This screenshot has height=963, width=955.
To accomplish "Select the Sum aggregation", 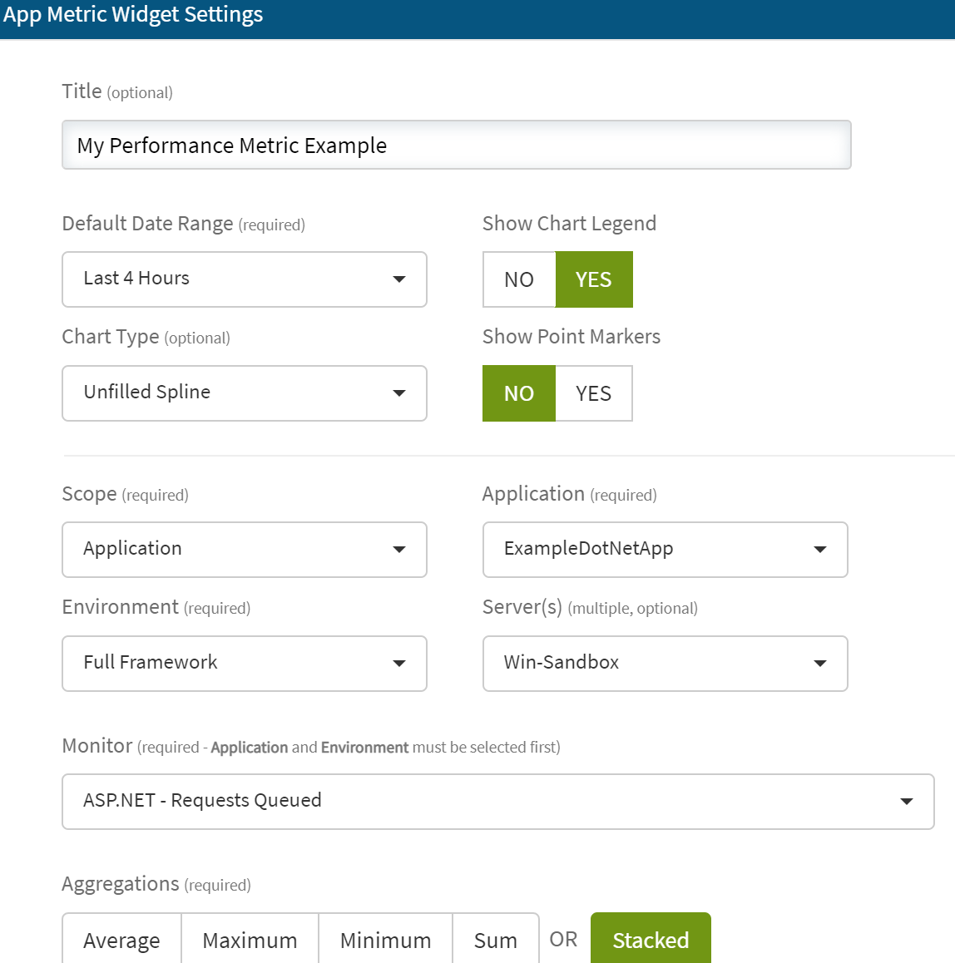I will (x=496, y=940).
